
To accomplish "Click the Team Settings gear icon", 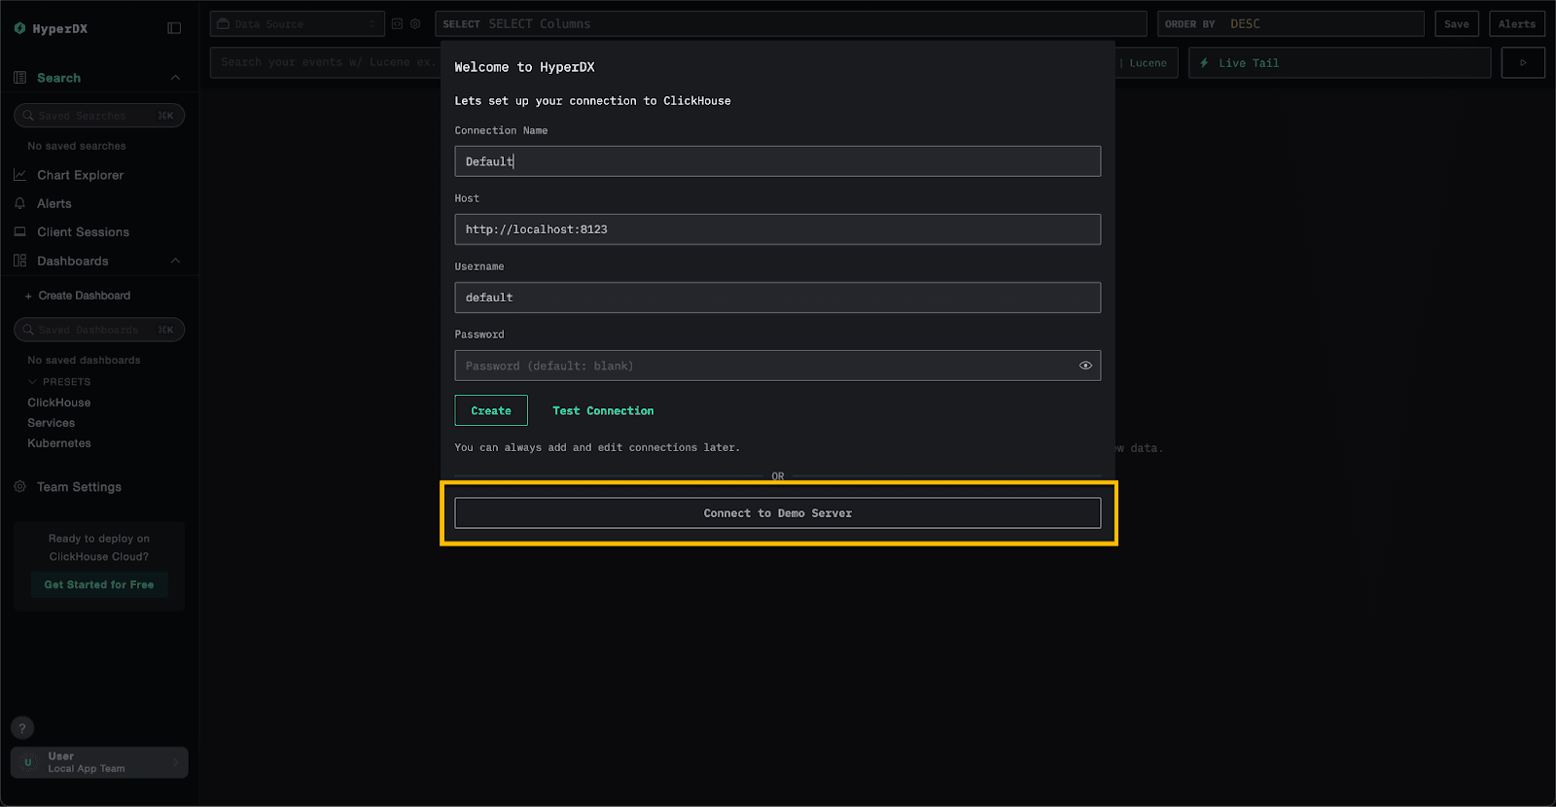I will [19, 487].
